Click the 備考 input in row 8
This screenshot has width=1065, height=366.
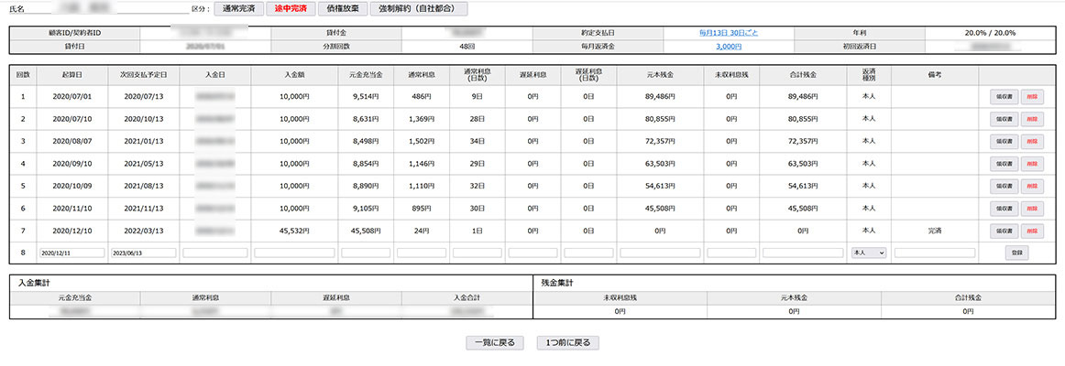(935, 253)
